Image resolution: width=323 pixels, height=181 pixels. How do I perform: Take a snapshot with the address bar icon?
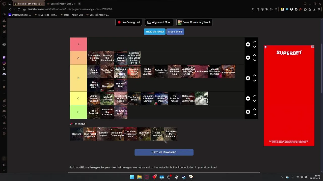tap(258, 9)
